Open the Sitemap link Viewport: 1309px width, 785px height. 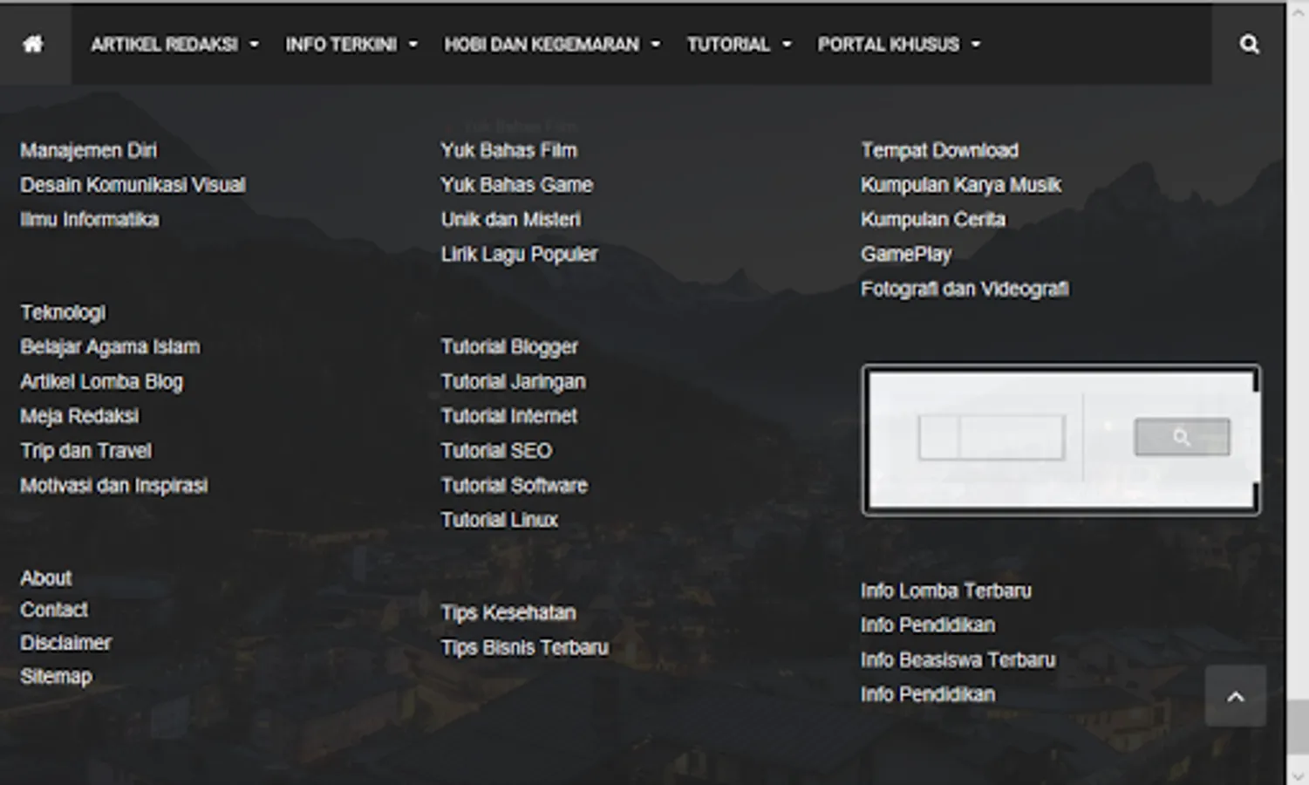pyautogui.click(x=56, y=676)
